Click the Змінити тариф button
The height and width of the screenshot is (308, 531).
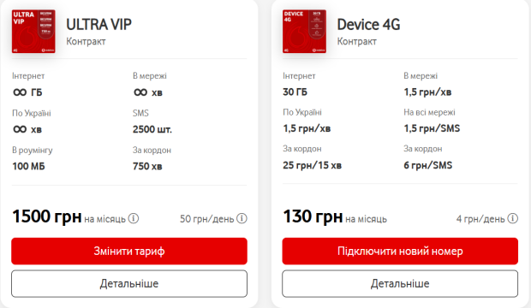point(129,252)
